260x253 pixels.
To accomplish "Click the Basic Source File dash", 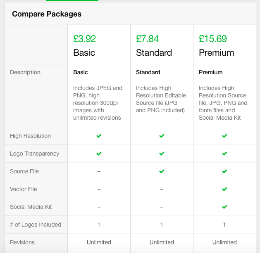I will (x=99, y=172).
